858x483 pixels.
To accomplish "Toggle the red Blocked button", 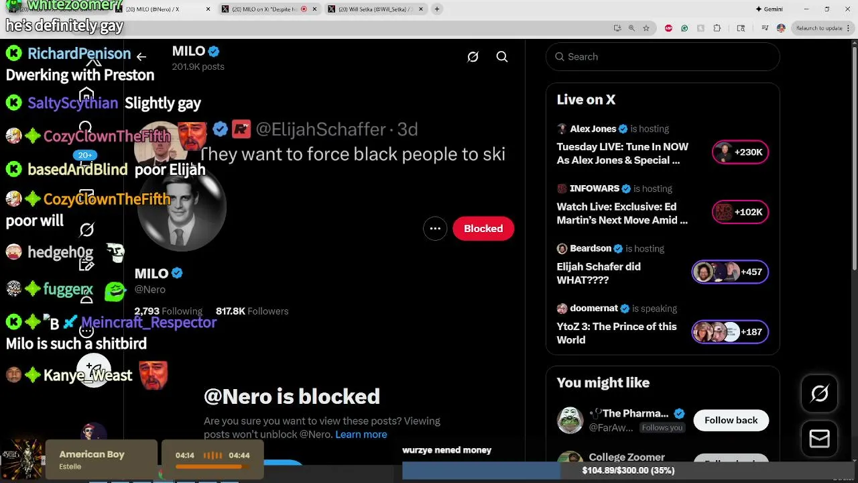I will pyautogui.click(x=483, y=229).
